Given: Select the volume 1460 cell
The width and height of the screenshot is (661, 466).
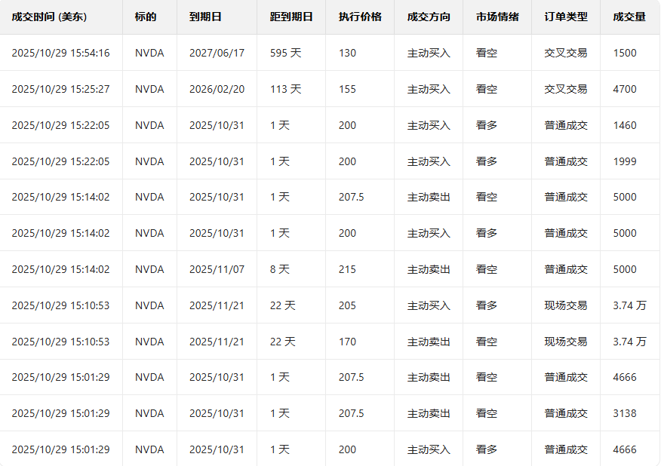Looking at the screenshot, I should point(625,125).
